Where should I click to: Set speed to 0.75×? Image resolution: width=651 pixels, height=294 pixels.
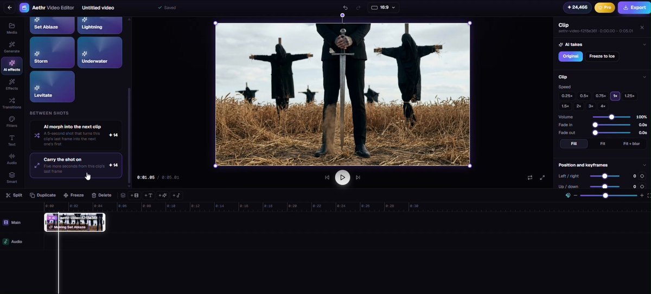(601, 96)
